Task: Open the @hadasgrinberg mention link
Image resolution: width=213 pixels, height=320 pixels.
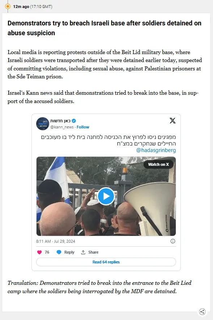Action: point(156,150)
